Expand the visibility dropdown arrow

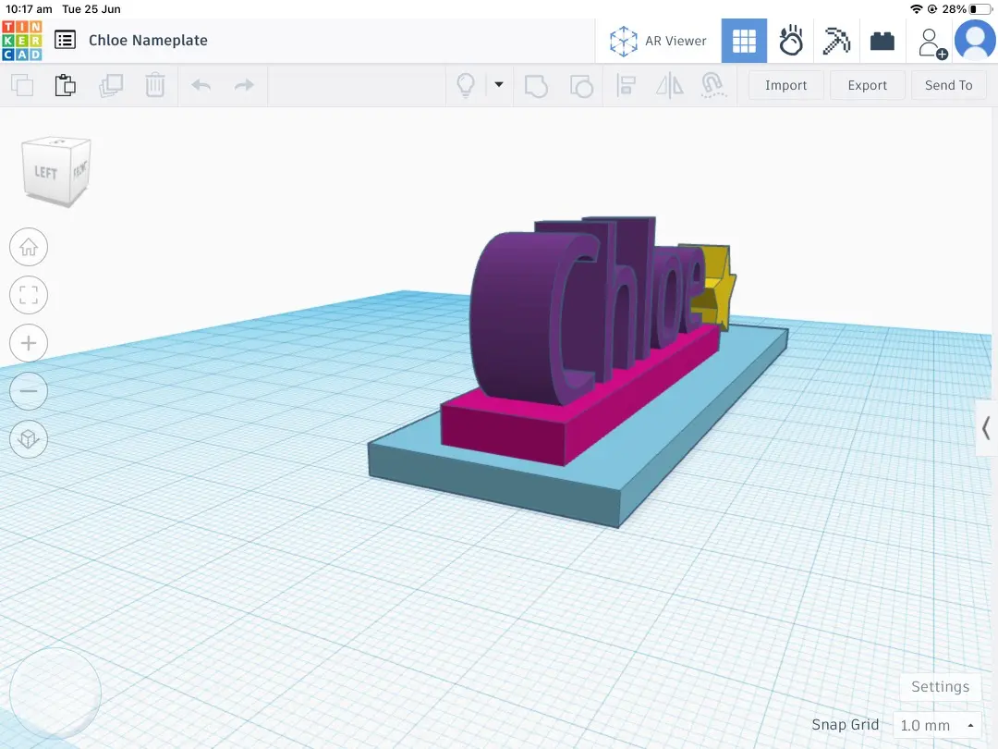(x=499, y=85)
